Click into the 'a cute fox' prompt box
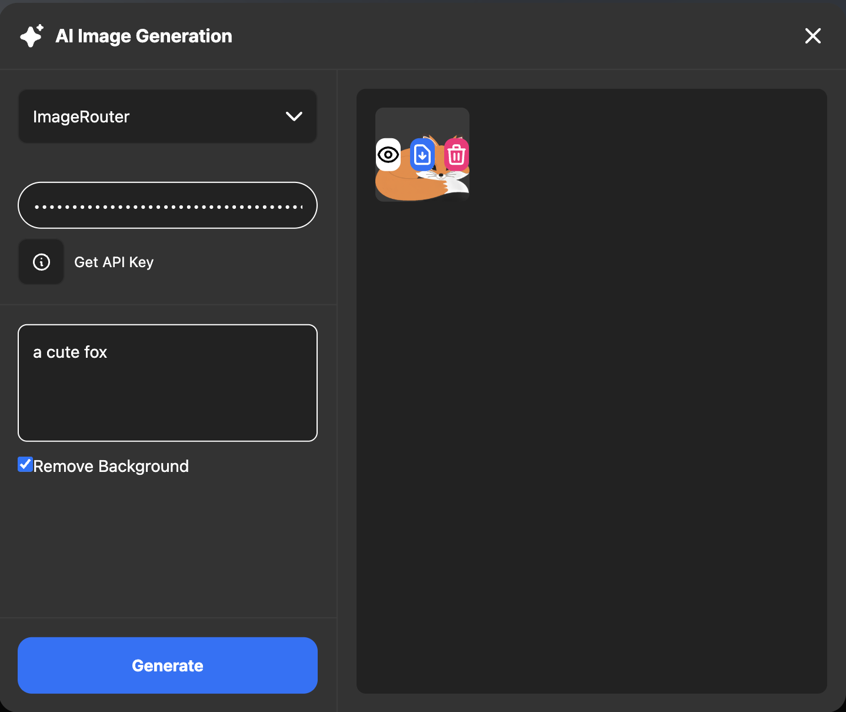 168,383
